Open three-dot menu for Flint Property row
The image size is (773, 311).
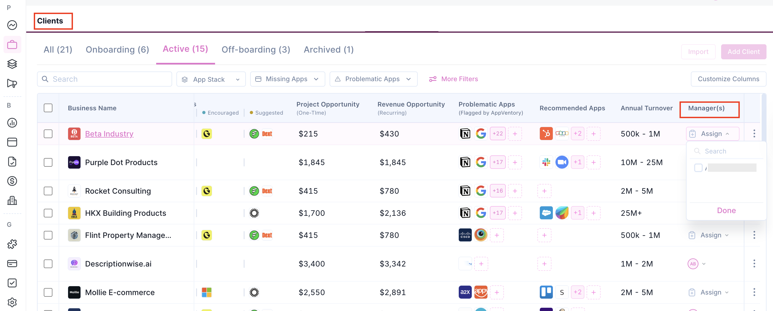coord(754,235)
